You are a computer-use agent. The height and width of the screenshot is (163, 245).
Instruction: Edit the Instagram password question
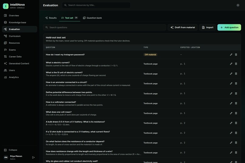click(231, 55)
